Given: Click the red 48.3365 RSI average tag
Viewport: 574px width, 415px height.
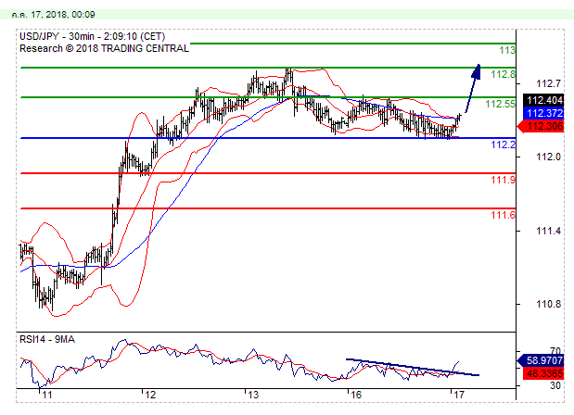Looking at the screenshot, I should click(543, 372).
